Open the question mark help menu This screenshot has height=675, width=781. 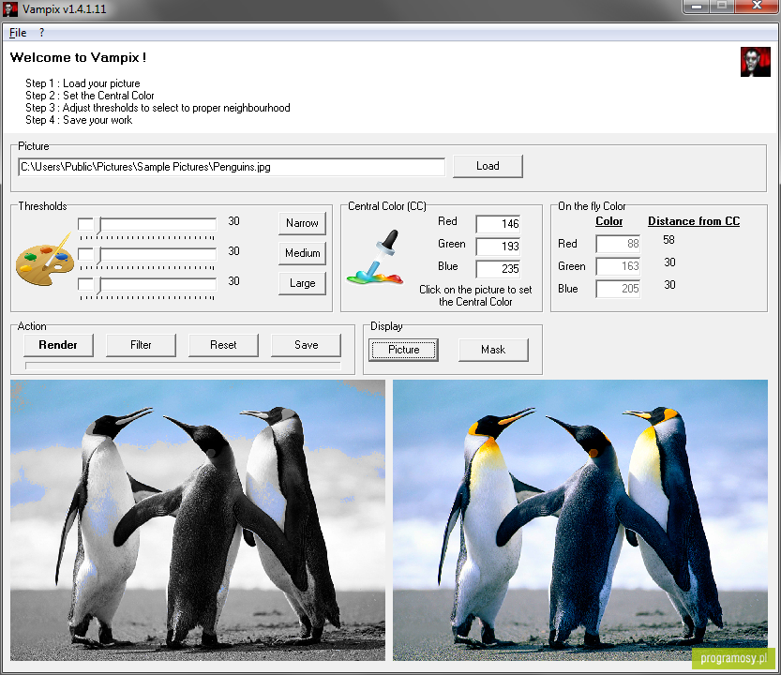pos(42,33)
